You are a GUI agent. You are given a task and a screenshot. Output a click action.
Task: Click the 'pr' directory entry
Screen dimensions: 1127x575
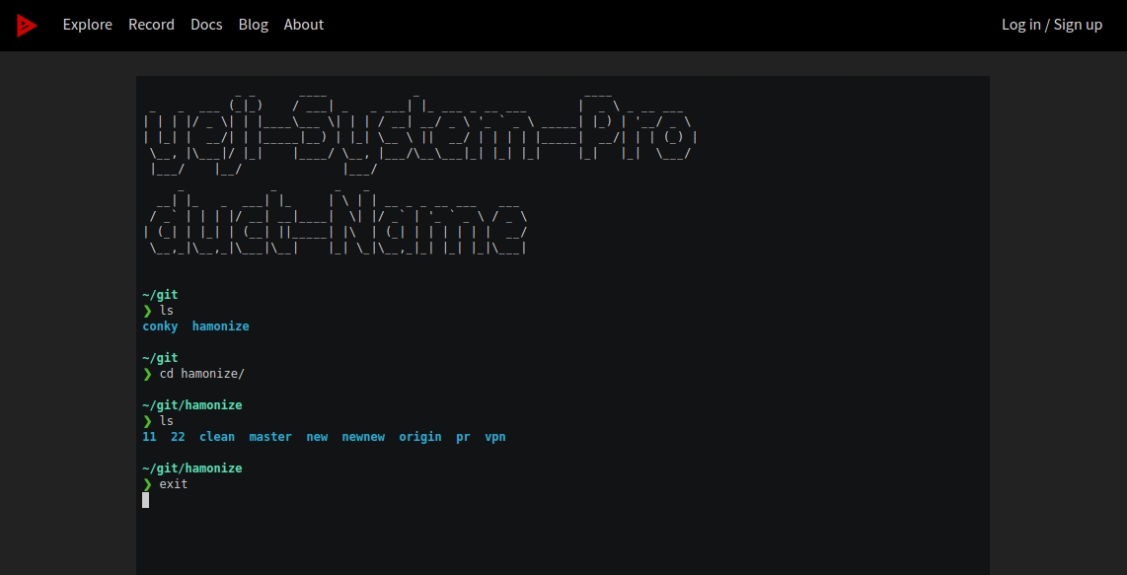(x=463, y=437)
